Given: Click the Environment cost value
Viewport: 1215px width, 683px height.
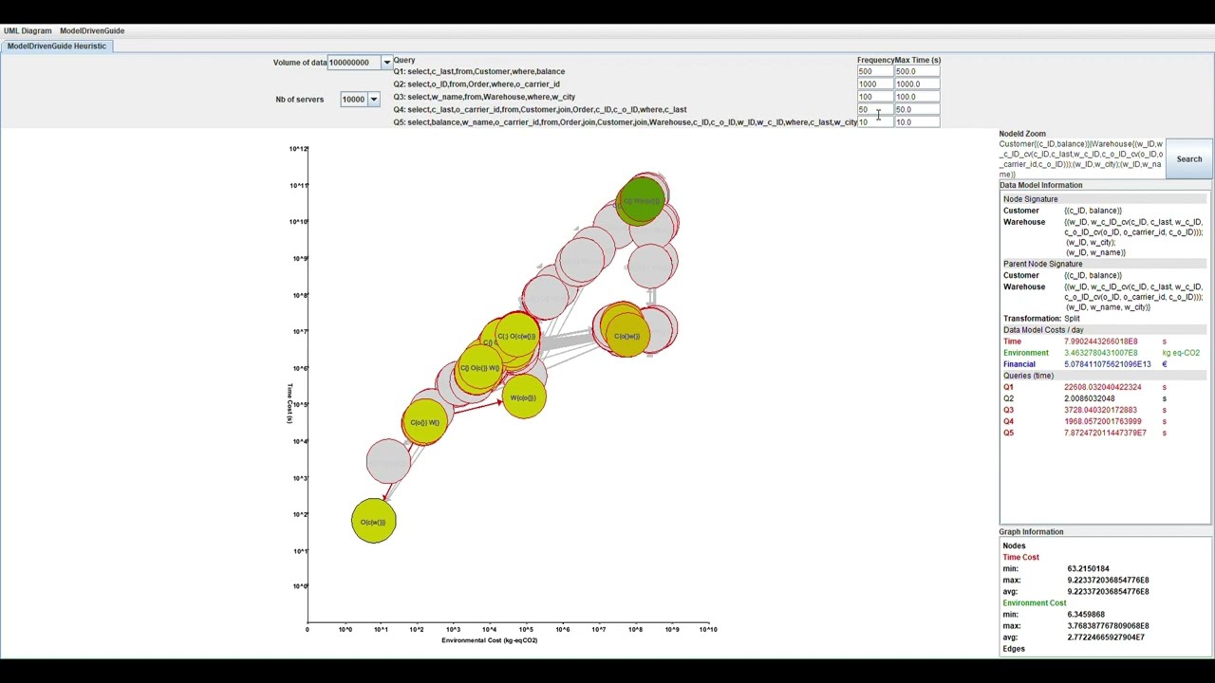Looking at the screenshot, I should [1101, 353].
